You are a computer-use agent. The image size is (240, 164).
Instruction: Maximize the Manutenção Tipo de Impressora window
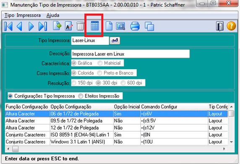coord(213,3)
